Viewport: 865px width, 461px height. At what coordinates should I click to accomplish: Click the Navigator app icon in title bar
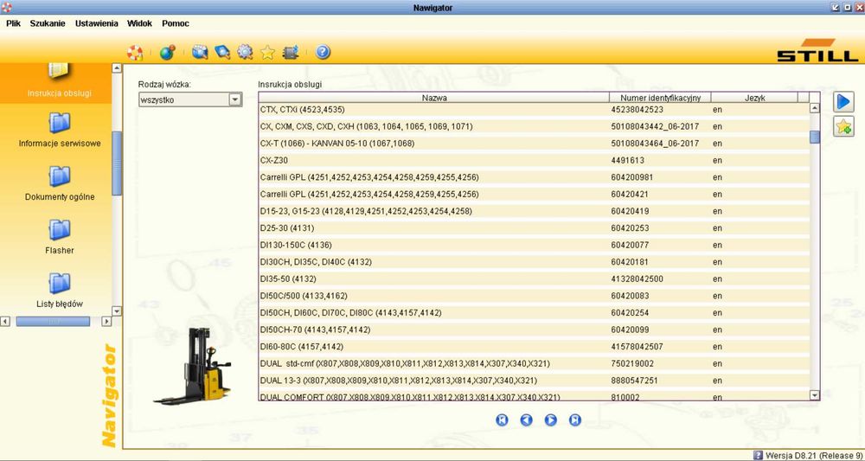6,7
